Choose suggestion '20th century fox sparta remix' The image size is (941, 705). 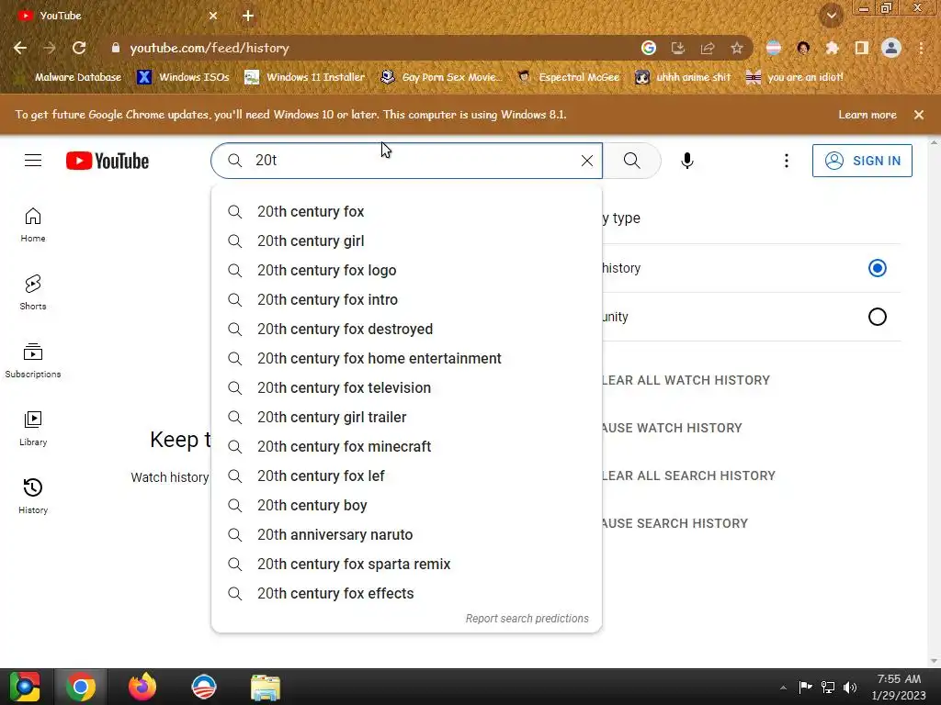(x=406, y=565)
